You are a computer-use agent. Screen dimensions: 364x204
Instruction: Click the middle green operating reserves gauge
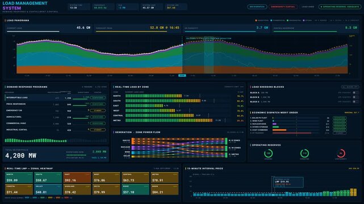pos(304,154)
